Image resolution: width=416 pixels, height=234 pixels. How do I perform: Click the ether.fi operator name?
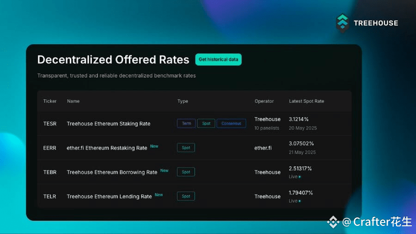pos(263,148)
